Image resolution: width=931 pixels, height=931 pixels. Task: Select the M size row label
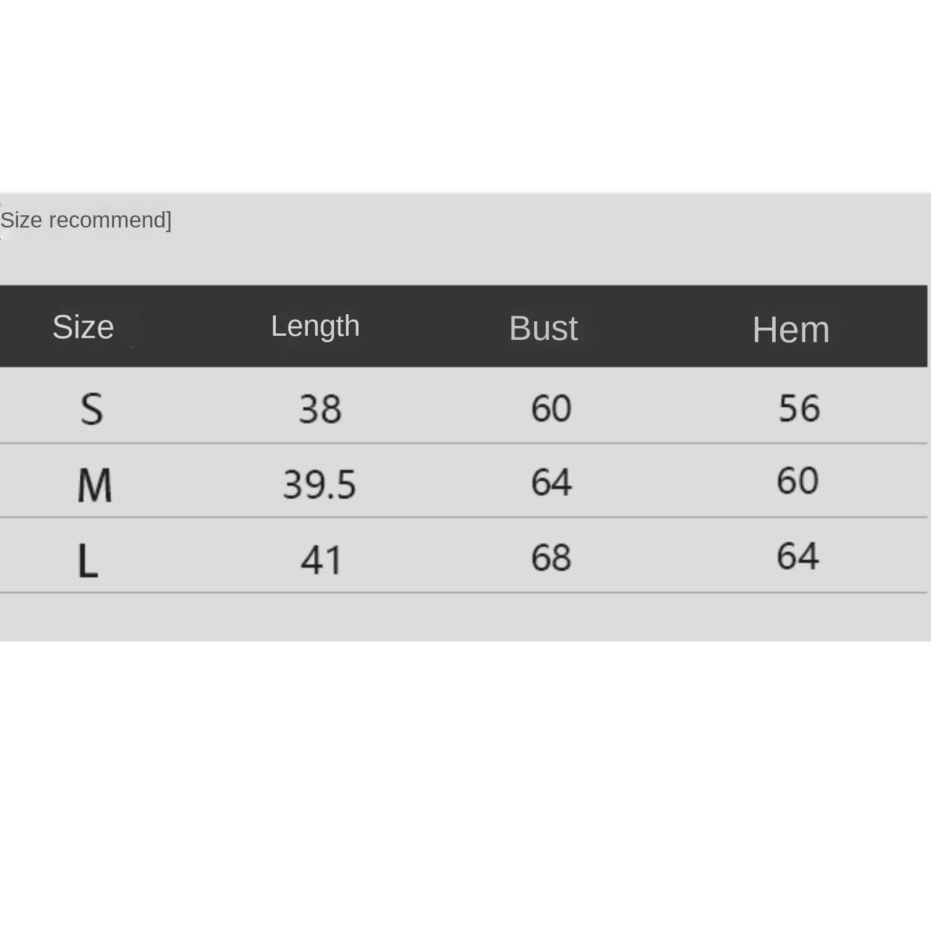click(95, 485)
